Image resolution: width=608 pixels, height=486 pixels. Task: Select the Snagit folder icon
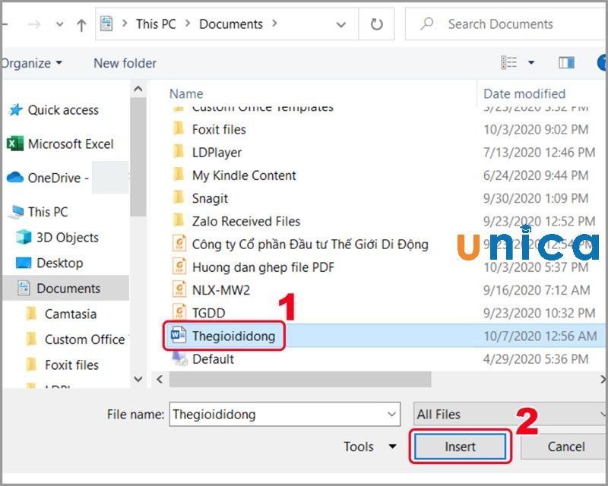(179, 197)
